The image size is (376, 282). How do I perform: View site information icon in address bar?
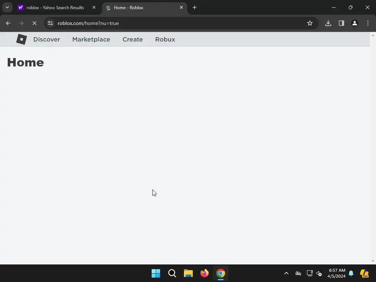click(50, 23)
